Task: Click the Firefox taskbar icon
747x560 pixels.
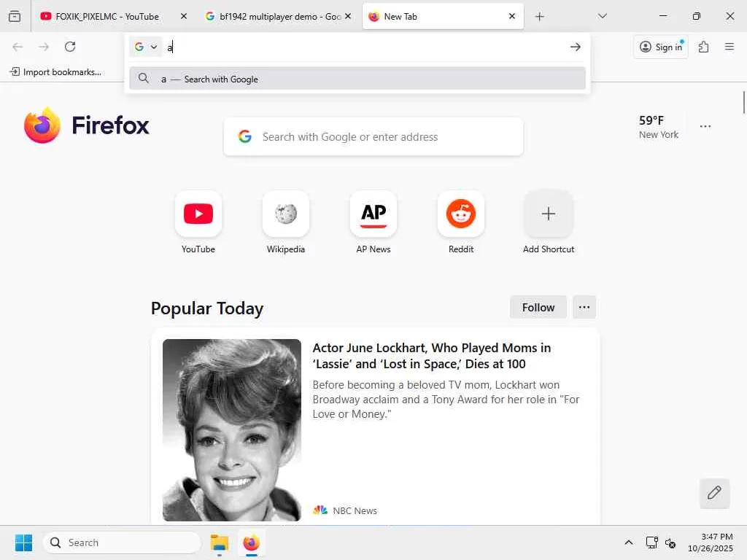Action: click(x=252, y=542)
